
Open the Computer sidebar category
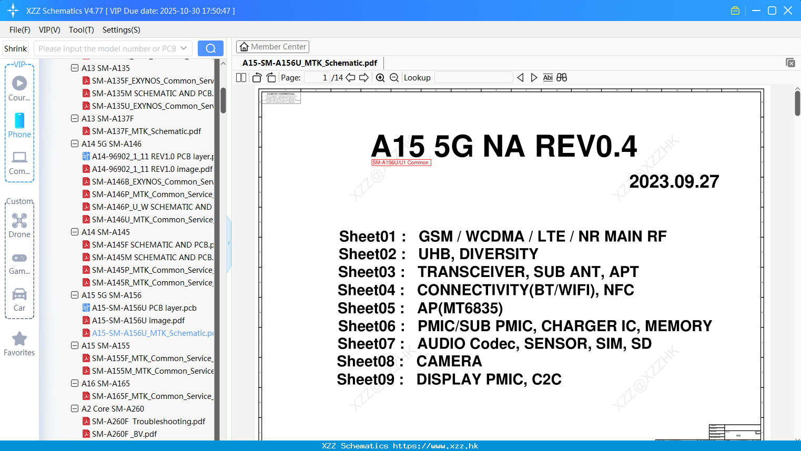pos(19,162)
